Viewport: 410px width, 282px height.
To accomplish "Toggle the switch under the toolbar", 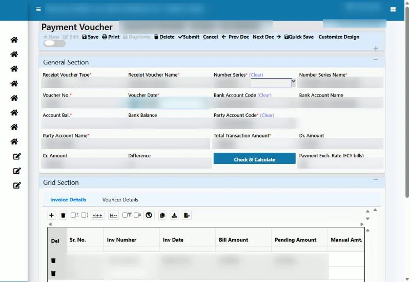I will 54,43.
